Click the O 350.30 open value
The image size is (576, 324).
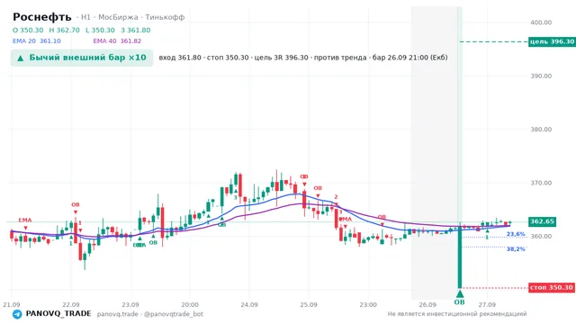tap(28, 30)
